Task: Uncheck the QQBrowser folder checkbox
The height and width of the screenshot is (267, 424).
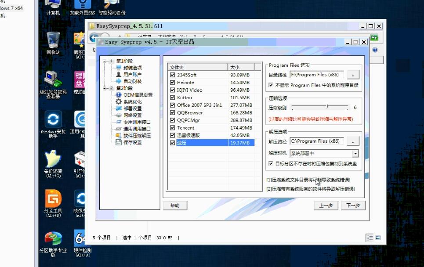Action: tap(173, 113)
